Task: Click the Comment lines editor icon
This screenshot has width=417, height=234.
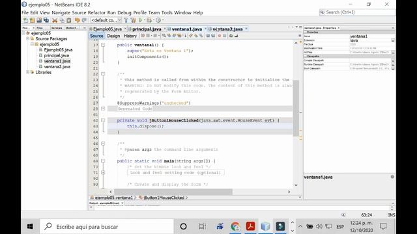Action: click(x=231, y=36)
